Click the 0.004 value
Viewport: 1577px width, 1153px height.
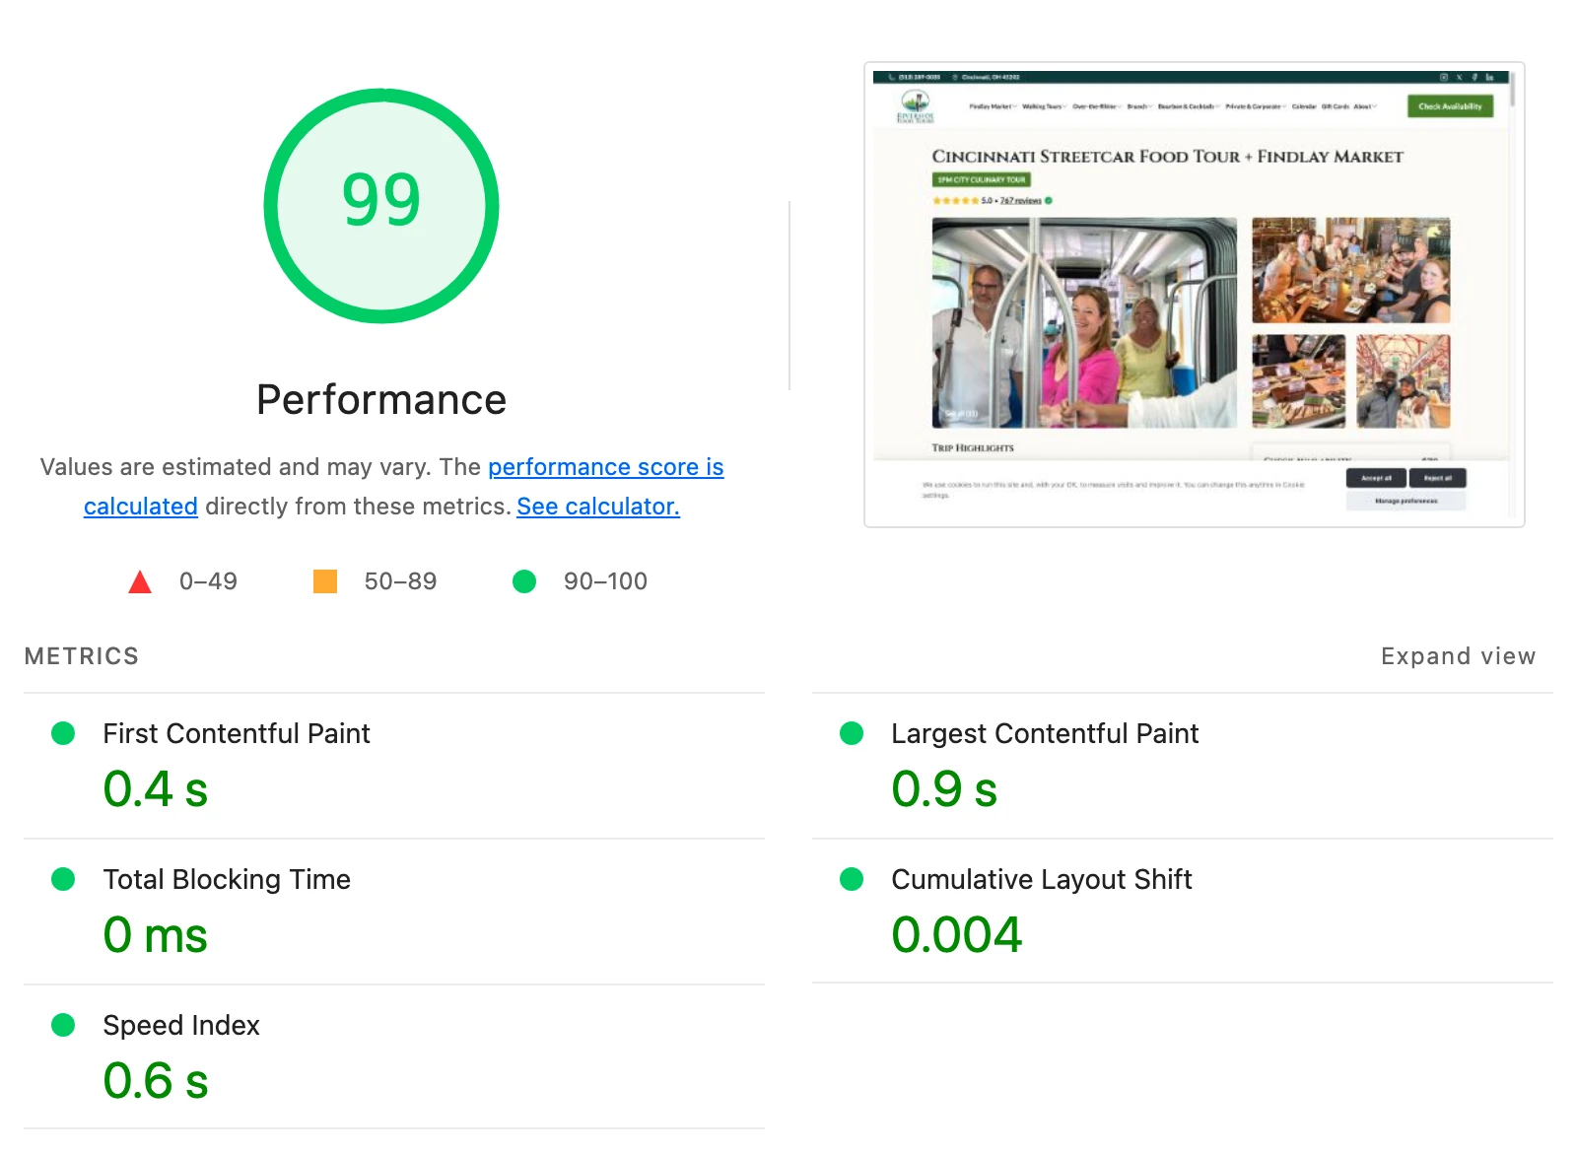pyautogui.click(x=957, y=935)
